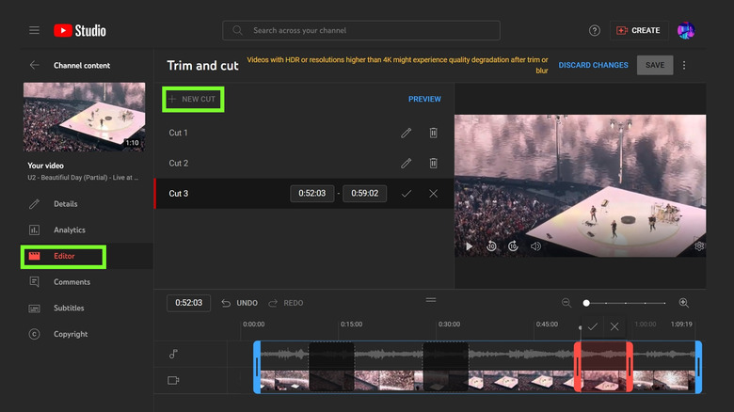734x412 pixels.
Task: Click the PREVIEW link
Action: [424, 99]
